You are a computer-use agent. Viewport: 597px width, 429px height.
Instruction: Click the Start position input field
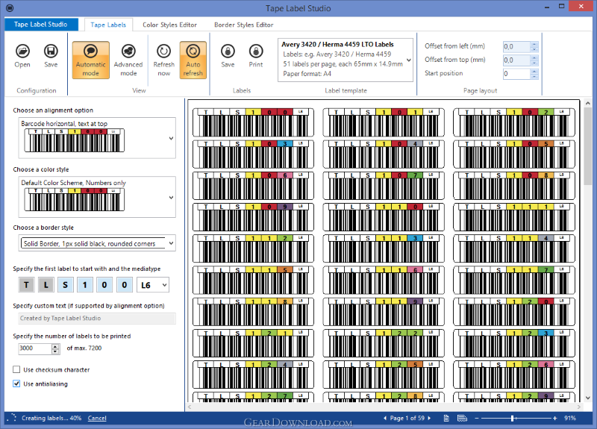pos(516,74)
